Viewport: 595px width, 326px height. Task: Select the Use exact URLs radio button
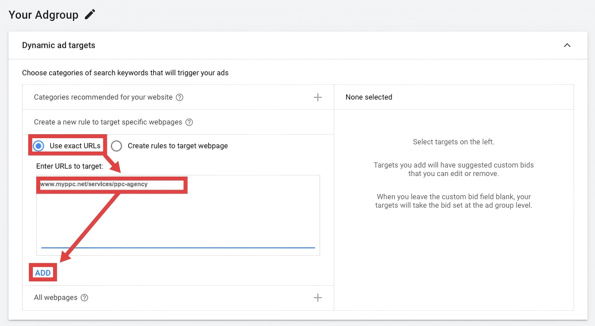[38, 146]
